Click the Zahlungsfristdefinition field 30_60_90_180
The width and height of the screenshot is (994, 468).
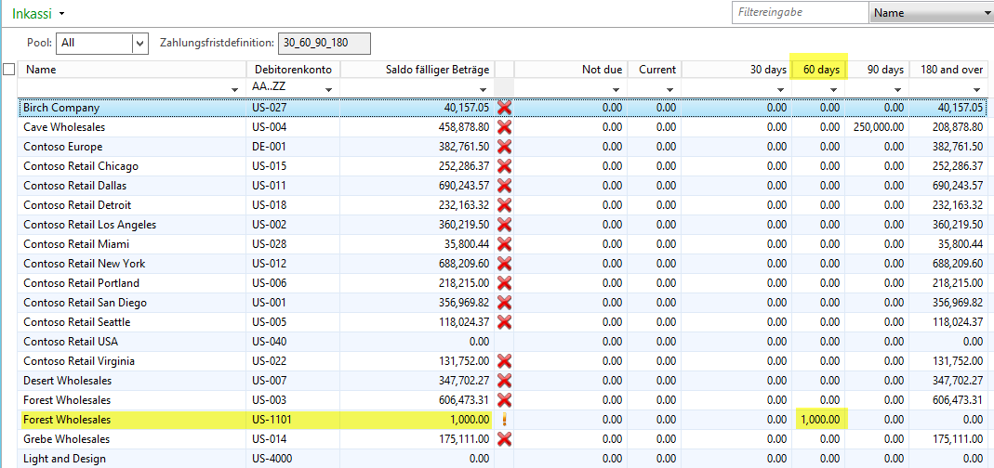pyautogui.click(x=325, y=43)
